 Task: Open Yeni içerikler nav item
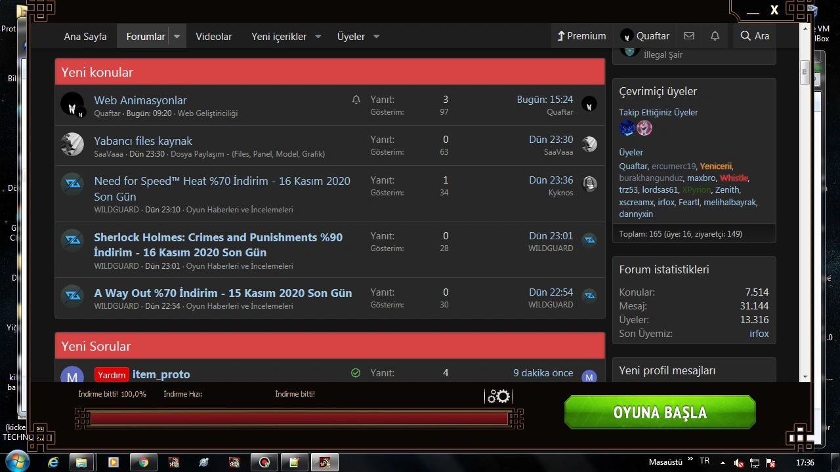[279, 36]
